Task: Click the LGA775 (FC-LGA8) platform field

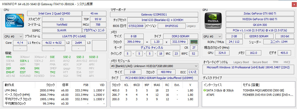Action: tap(74, 36)
